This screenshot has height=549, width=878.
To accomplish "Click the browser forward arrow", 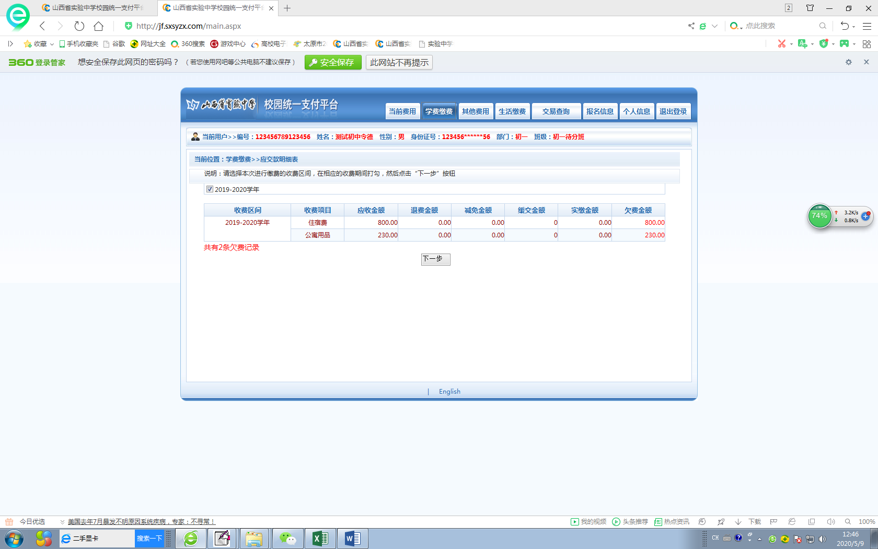I will coord(60,26).
